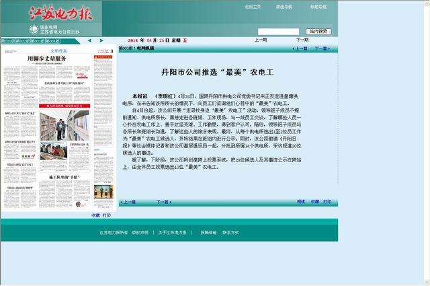Open 版面导航 page navigation
This screenshot has width=430, height=286.
tap(284, 7)
